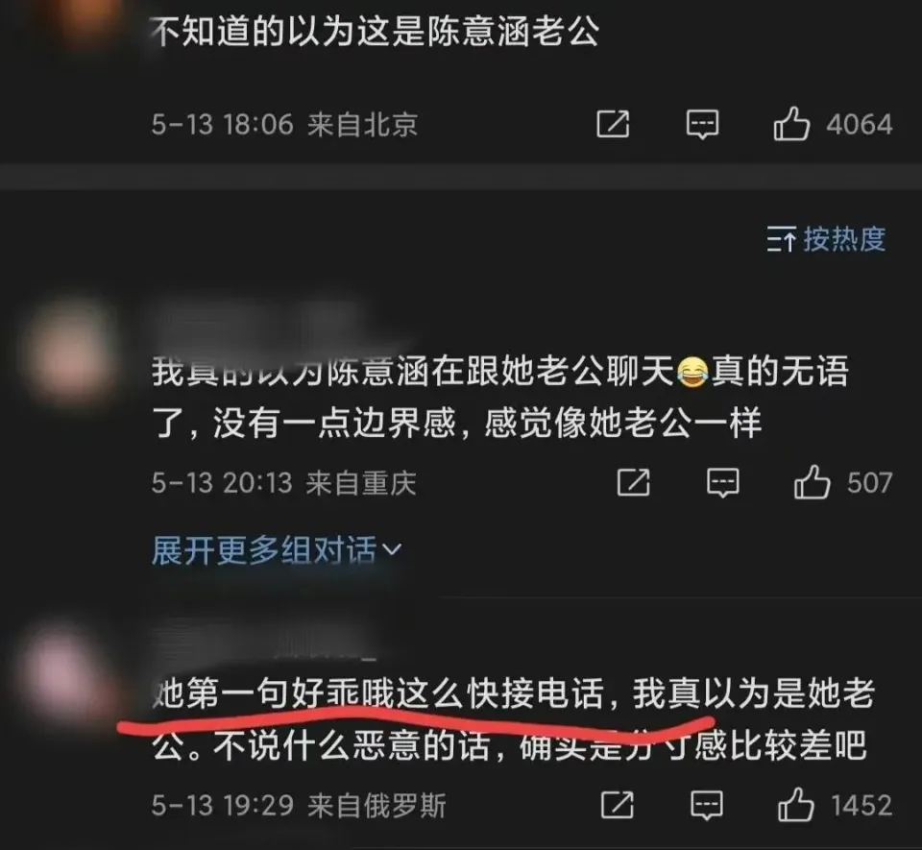Image resolution: width=922 pixels, height=850 pixels.
Task: Tap the 来自北京 location label
Action: click(363, 125)
